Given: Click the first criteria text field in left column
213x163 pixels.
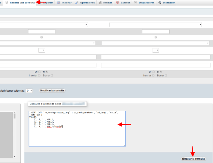Looking at the screenshot, I should click(x=48, y=57).
